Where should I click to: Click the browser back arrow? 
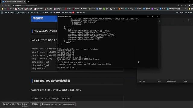coord(2,5)
